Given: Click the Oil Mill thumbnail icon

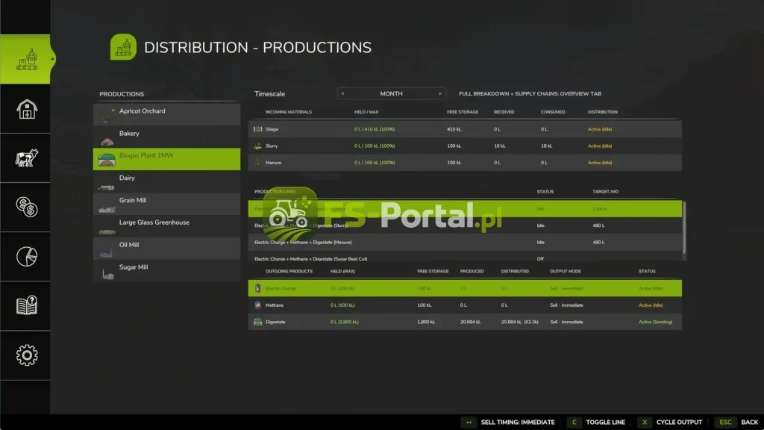Looking at the screenshot, I should point(106,252).
